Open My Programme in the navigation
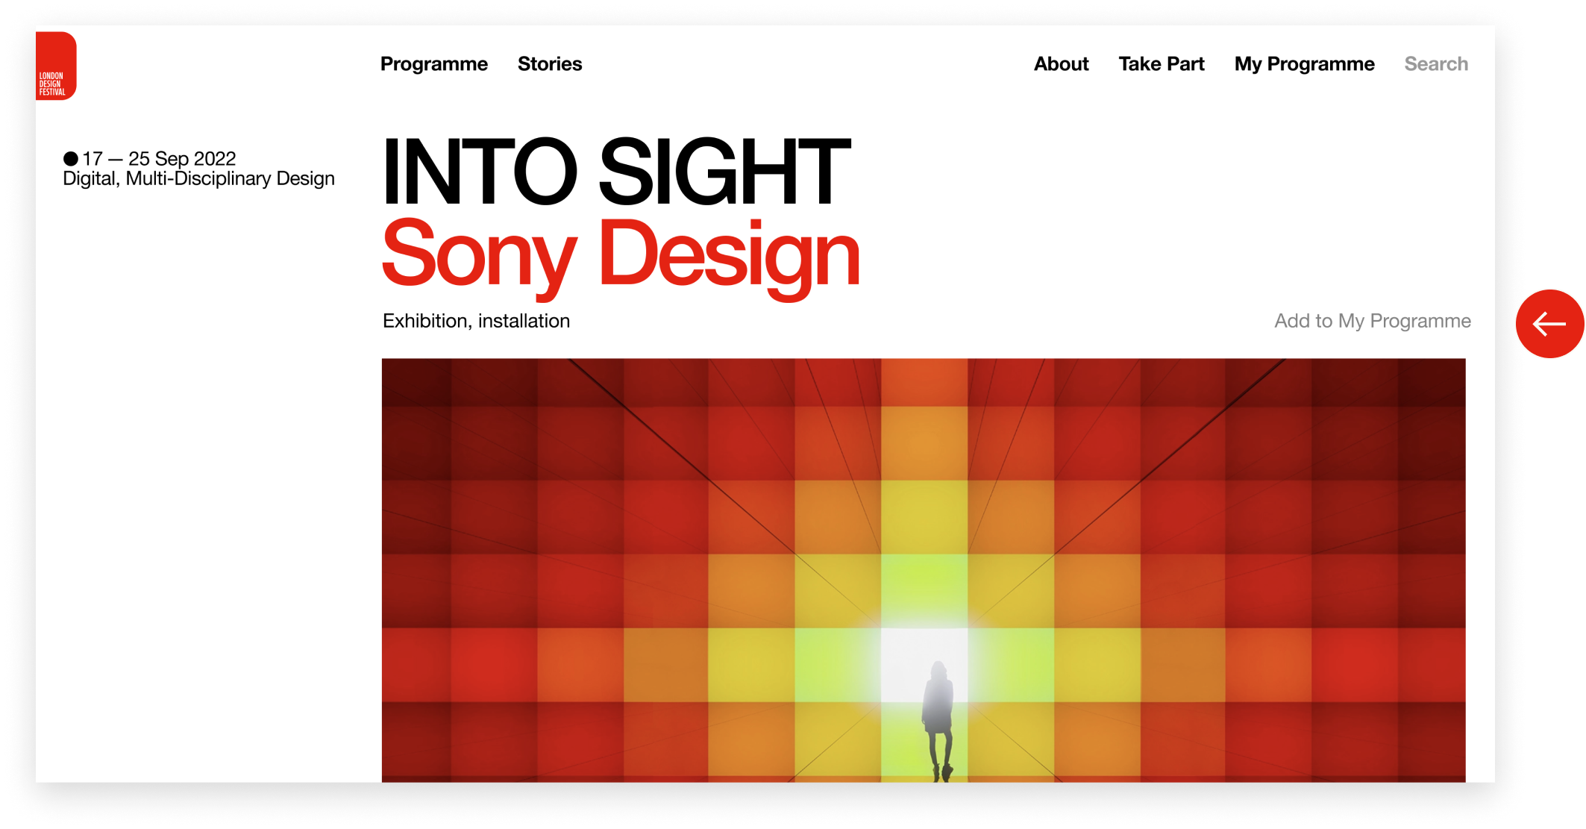This screenshot has width=1586, height=829. coord(1303,64)
